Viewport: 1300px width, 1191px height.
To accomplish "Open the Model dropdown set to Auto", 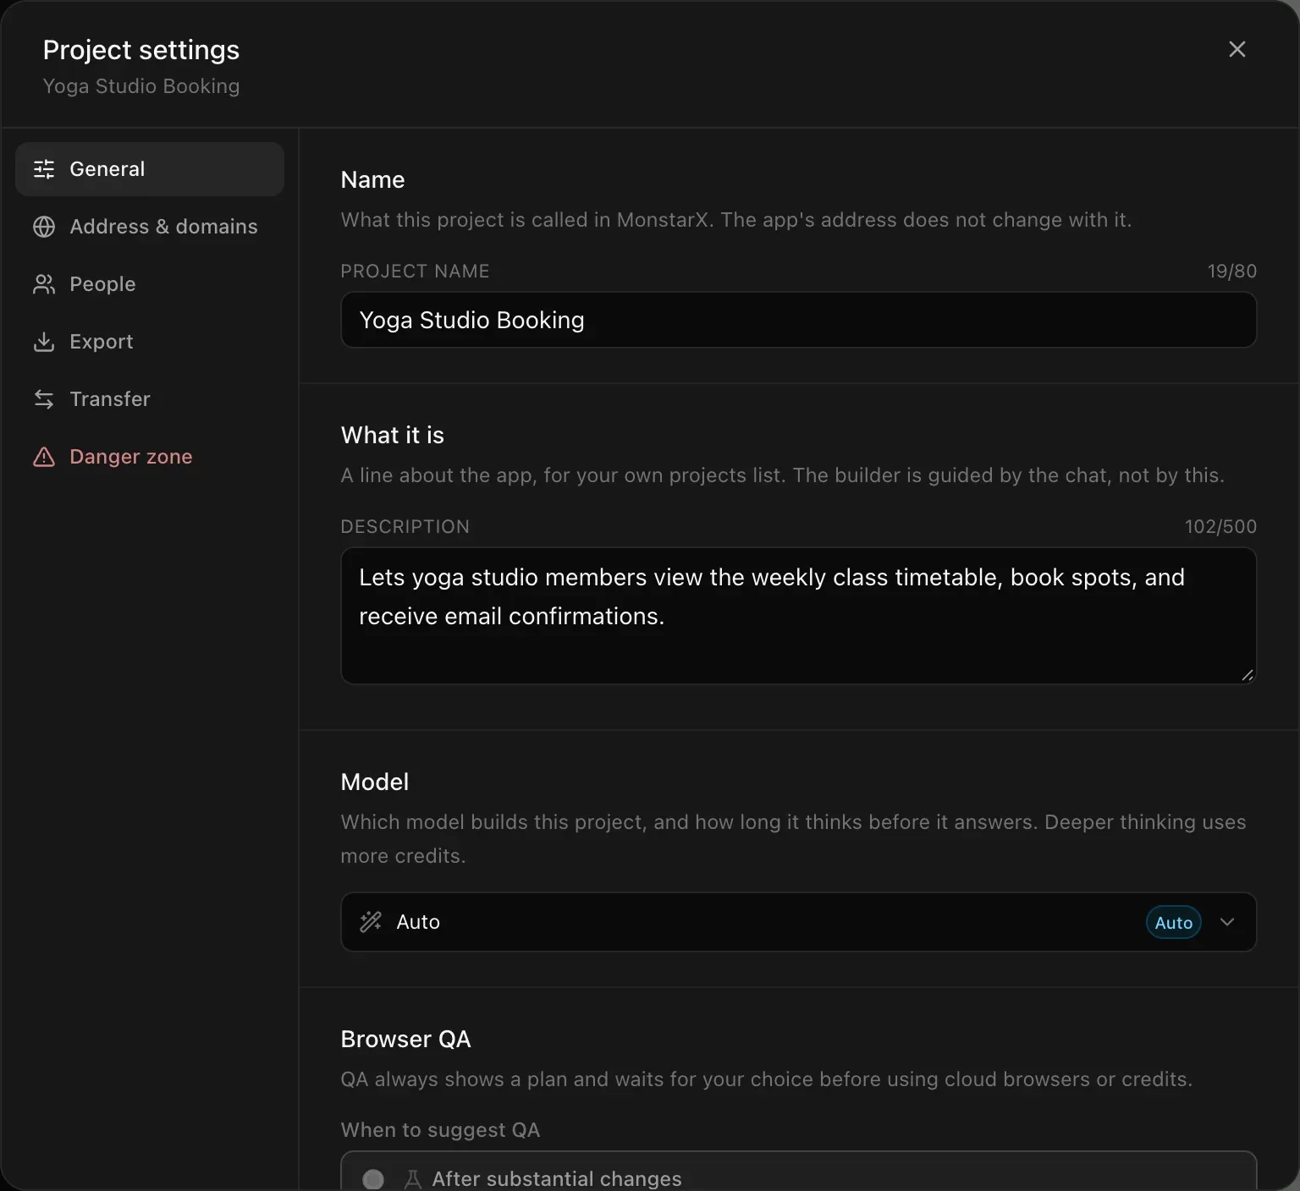I will coord(798,922).
